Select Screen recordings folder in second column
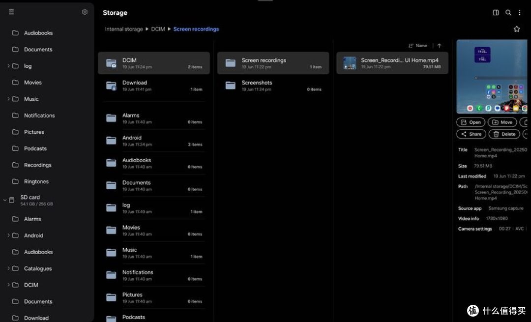531x322 pixels. point(273,63)
